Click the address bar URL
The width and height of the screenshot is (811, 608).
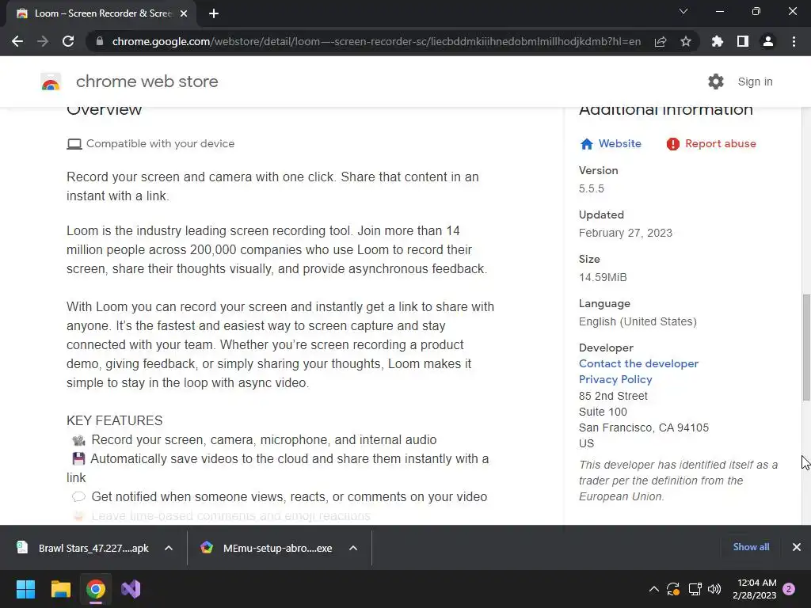click(x=376, y=41)
